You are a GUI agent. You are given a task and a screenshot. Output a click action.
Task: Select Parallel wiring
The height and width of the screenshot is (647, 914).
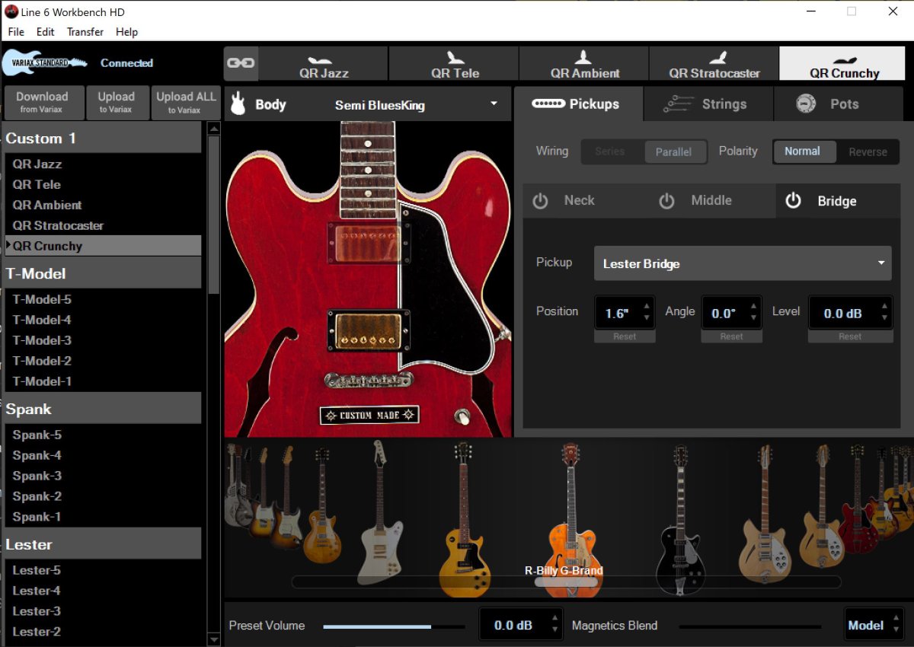pos(674,151)
